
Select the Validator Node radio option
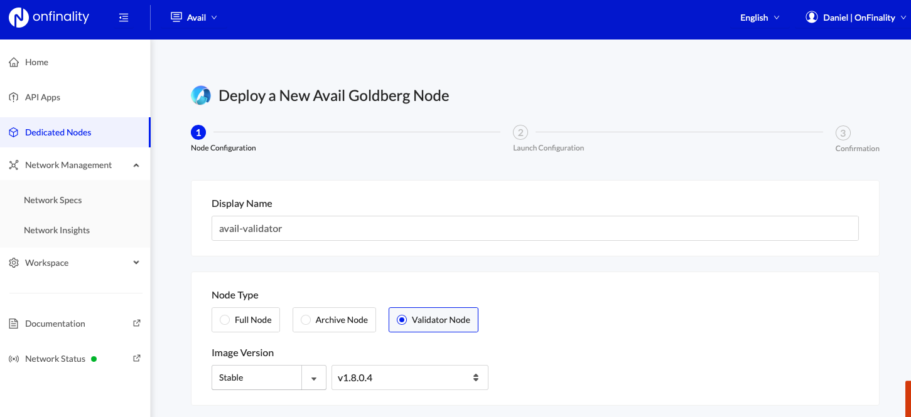[x=402, y=320]
